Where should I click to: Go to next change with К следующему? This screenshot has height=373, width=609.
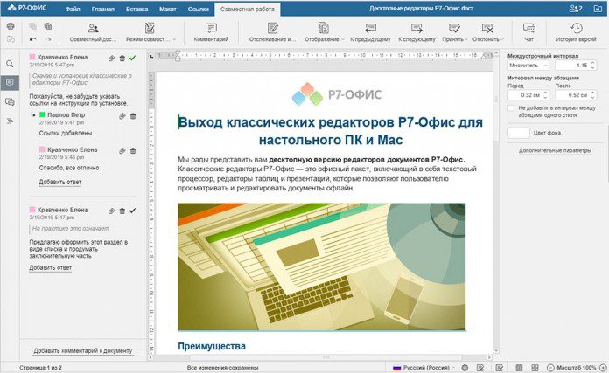click(416, 32)
